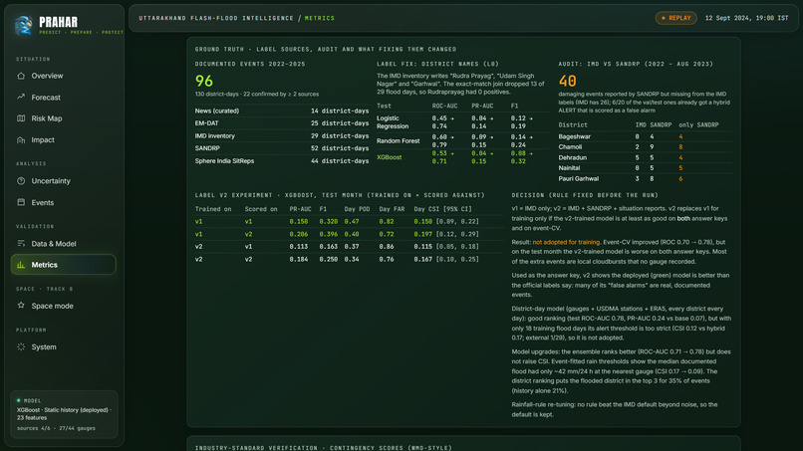Click the Overview home icon

coord(21,76)
